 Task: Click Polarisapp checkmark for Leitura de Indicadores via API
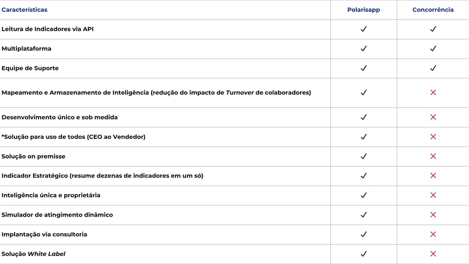364,29
